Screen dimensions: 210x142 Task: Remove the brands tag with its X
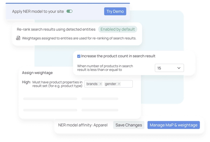click(100, 84)
